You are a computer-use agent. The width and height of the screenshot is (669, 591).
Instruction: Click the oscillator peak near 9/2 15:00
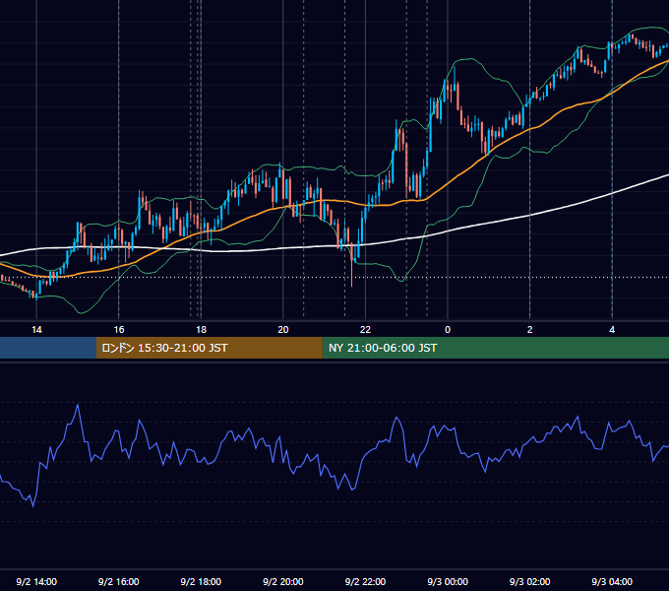pyautogui.click(x=78, y=405)
